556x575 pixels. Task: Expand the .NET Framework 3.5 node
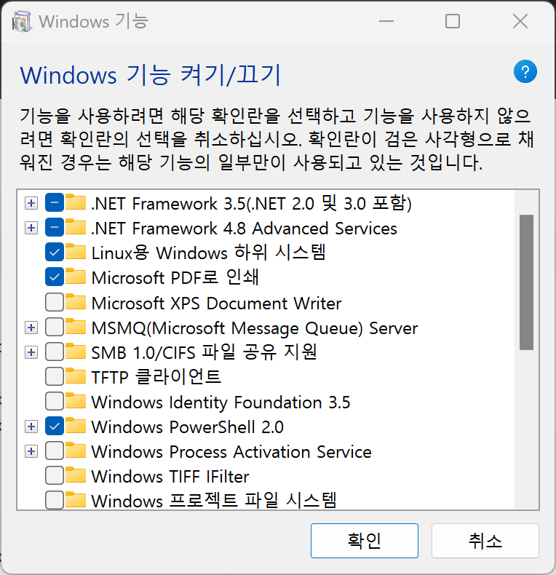(x=31, y=203)
